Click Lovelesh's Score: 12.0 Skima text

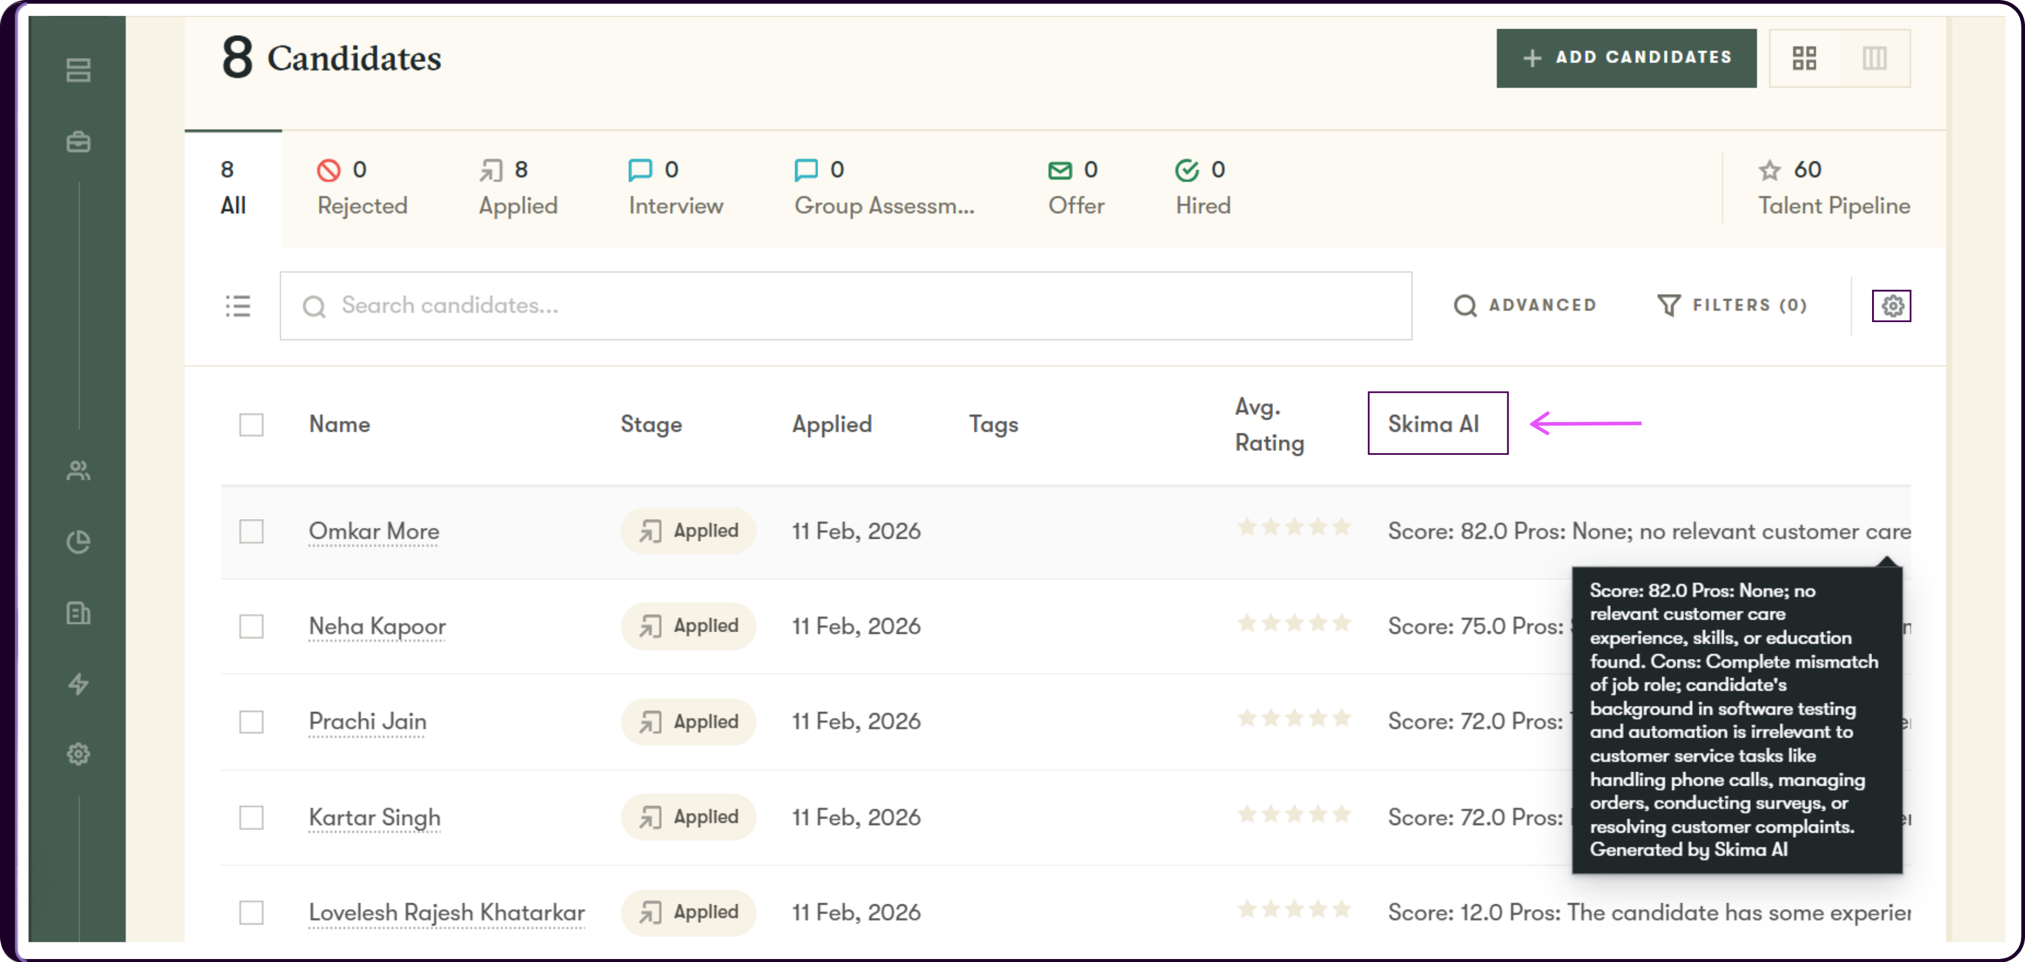pyautogui.click(x=1648, y=913)
